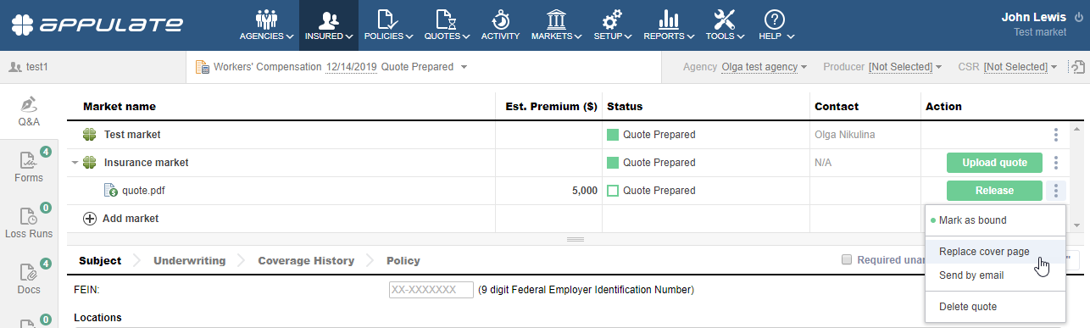Expand the Agency Olga test agency dropdown
Screen dimensions: 1090x328
click(764, 66)
